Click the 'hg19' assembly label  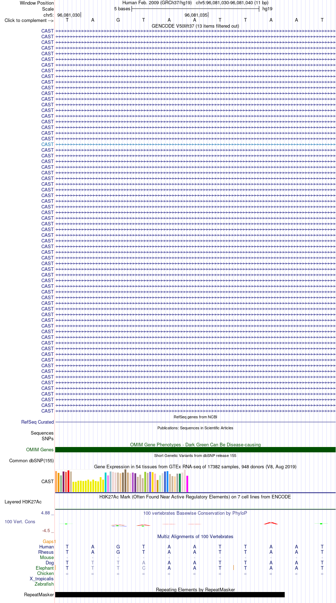coord(267,9)
